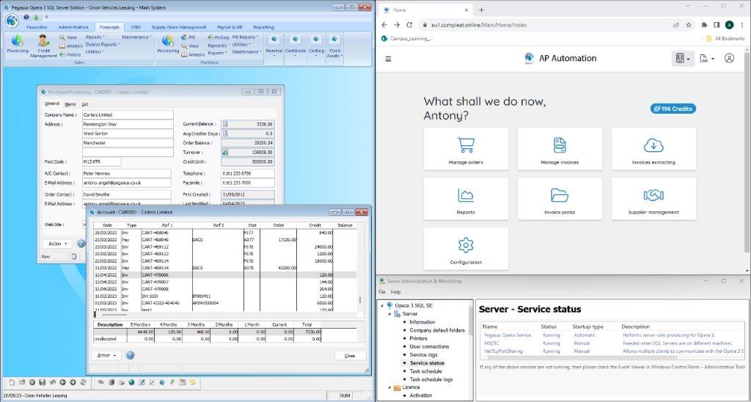Open All Bookmarks folder
This screenshot has height=402, width=751.
(x=726, y=38)
